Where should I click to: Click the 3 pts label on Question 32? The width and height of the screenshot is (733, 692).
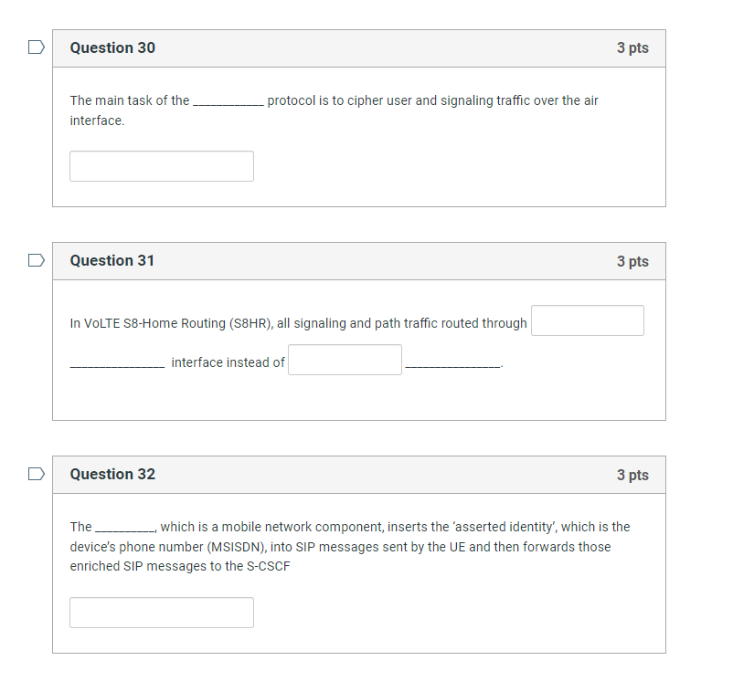632,475
